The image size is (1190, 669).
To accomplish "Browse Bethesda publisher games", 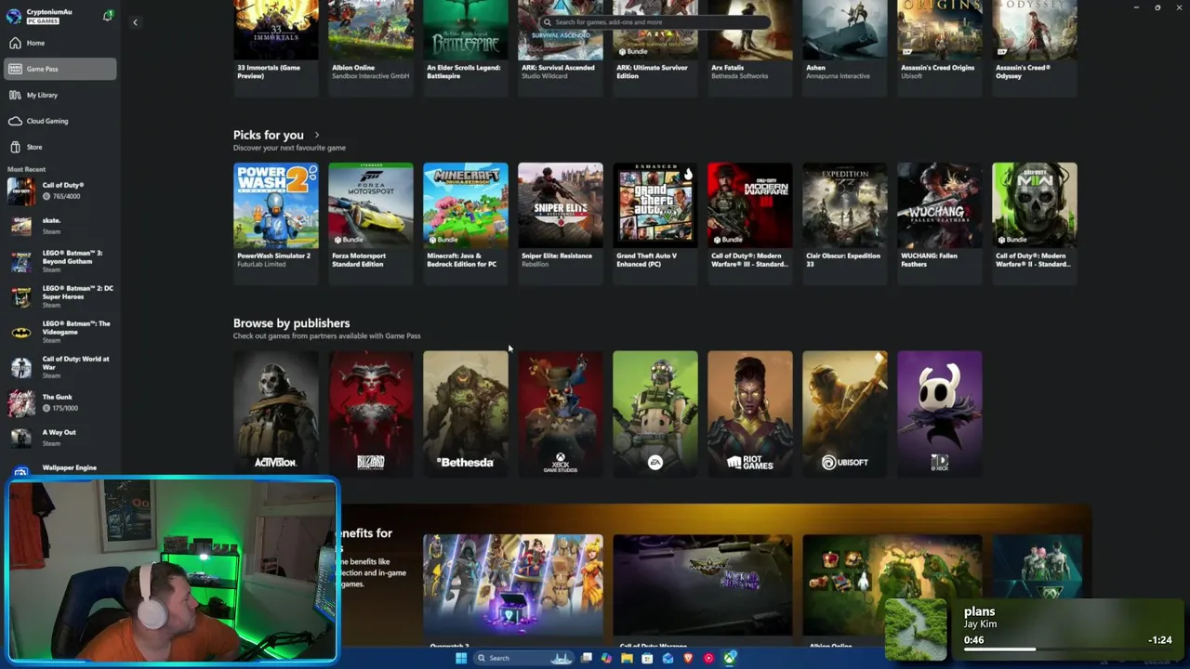I will tap(466, 413).
